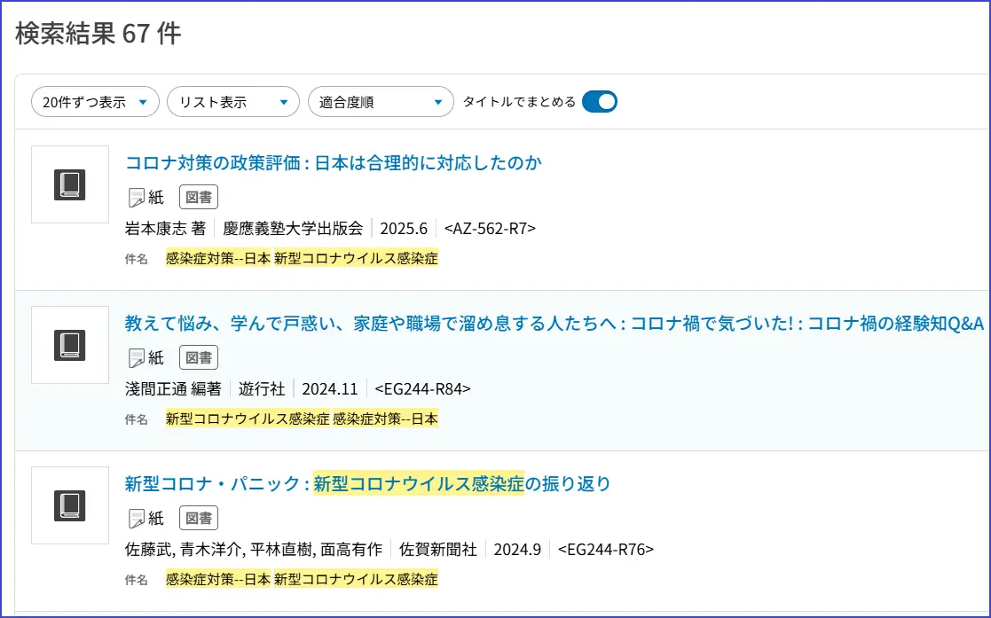The height and width of the screenshot is (618, 991).
Task: Expand the リスト表示 view dropdown
Action: tap(232, 102)
